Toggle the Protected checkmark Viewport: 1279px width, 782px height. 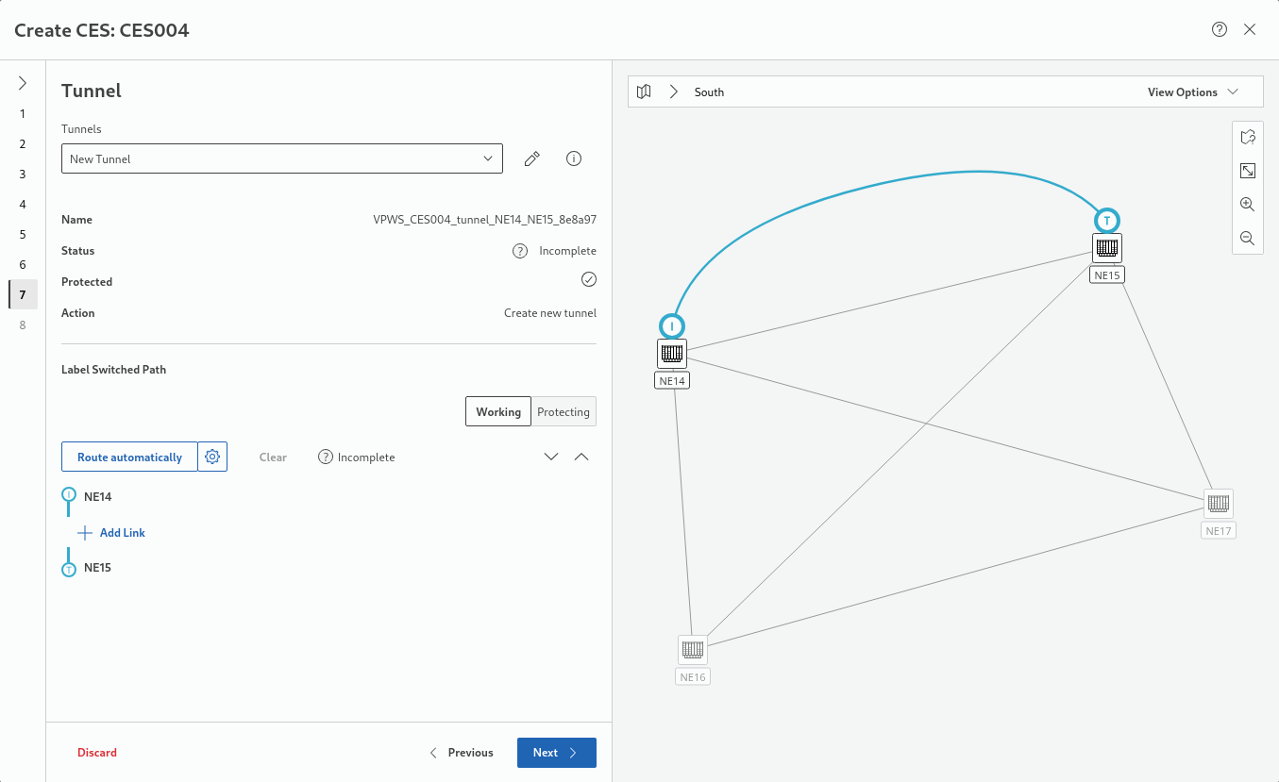(x=588, y=279)
